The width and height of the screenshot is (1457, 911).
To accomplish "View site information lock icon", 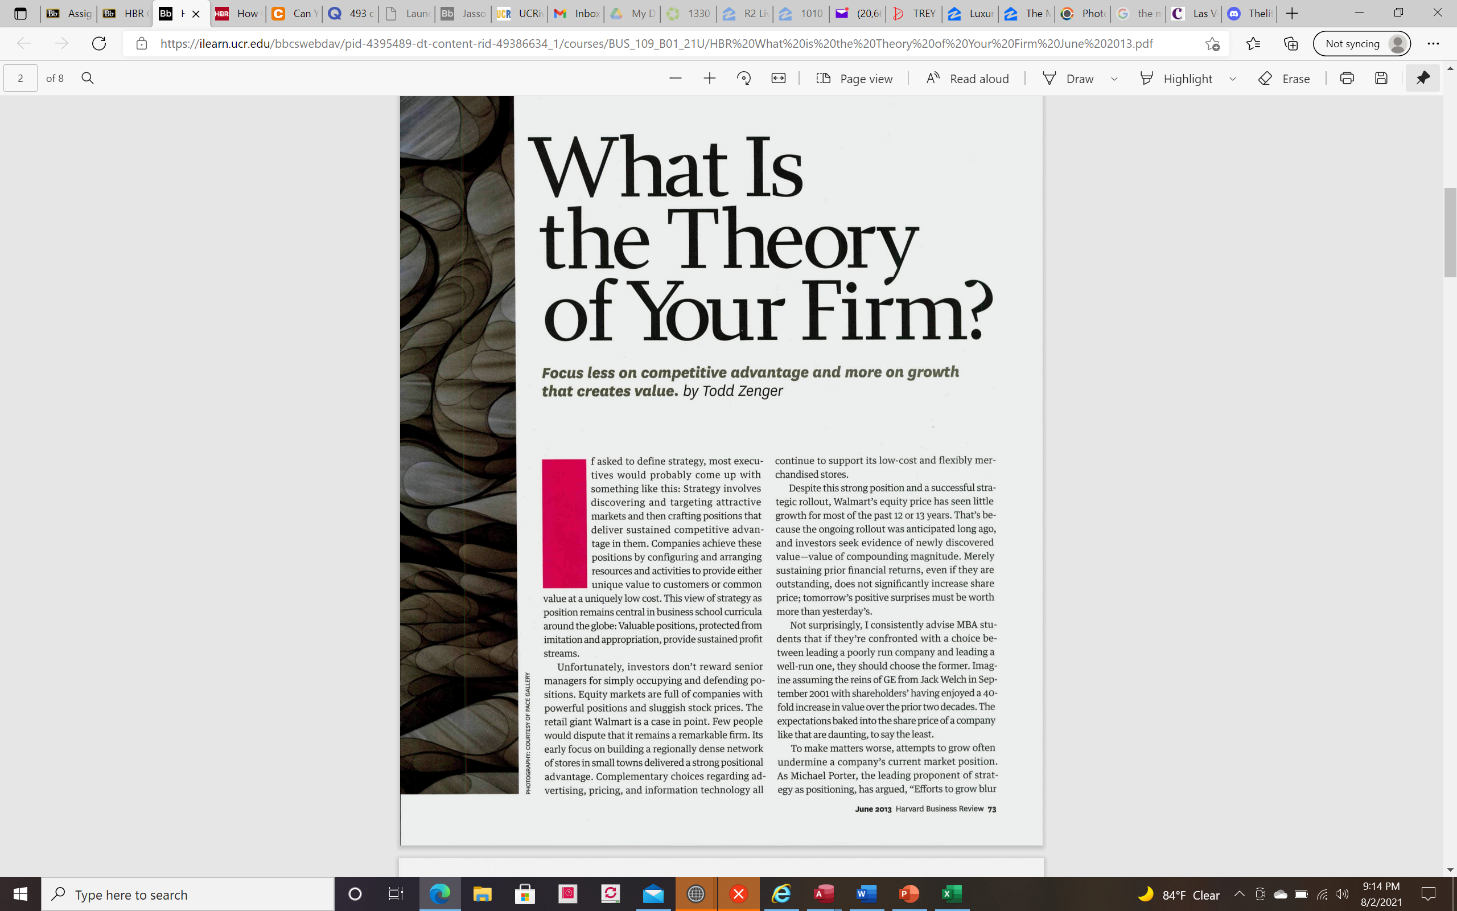I will pos(142,43).
